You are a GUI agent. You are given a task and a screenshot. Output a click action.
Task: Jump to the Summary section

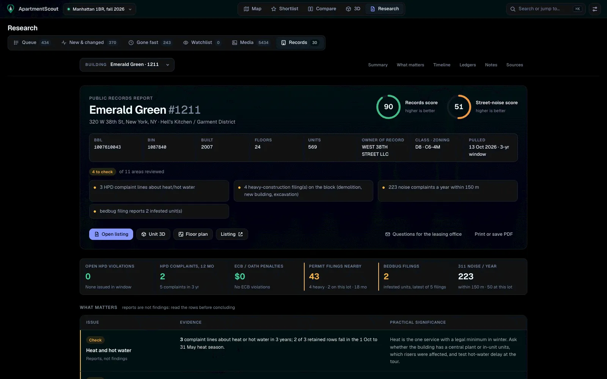click(x=378, y=65)
